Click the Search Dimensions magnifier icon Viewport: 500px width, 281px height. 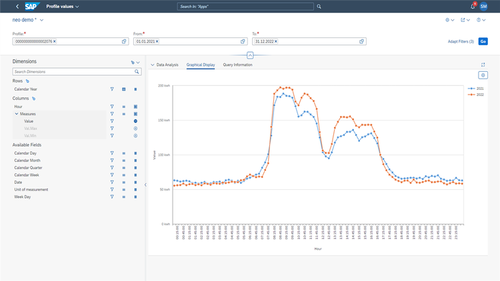point(137,72)
